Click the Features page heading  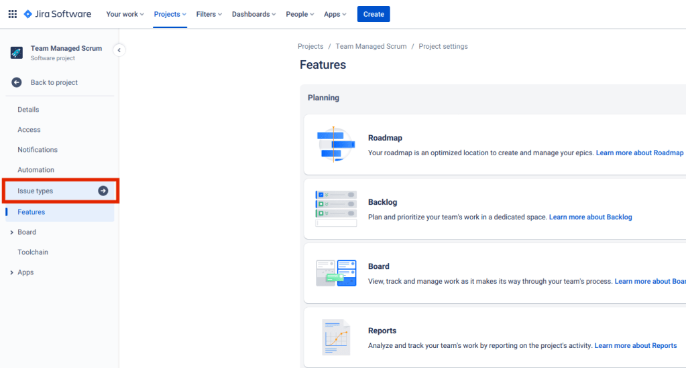323,65
